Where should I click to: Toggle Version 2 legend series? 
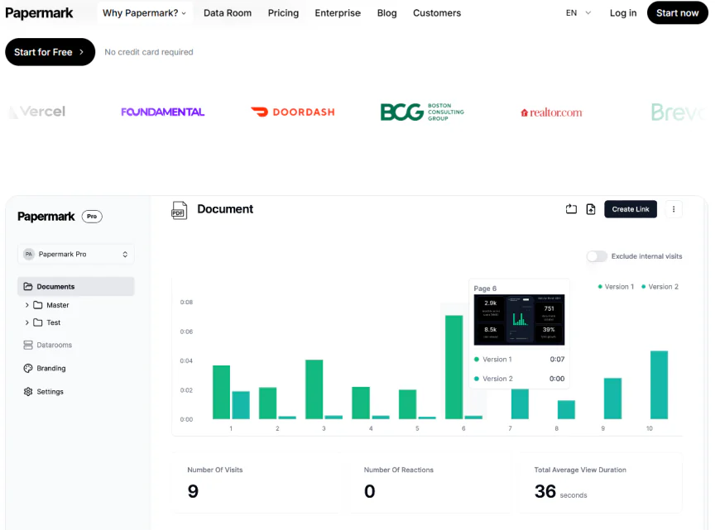point(660,286)
